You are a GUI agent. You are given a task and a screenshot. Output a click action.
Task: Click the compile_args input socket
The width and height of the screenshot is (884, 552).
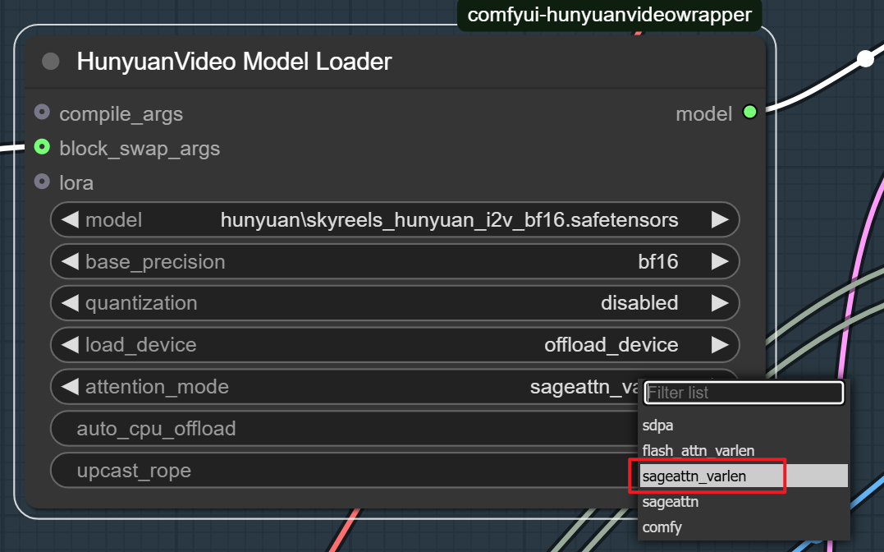(x=42, y=113)
